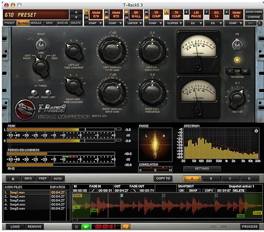Select slot 4B chain button
Viewport: 264px width, 232px height.
click(x=147, y=17)
